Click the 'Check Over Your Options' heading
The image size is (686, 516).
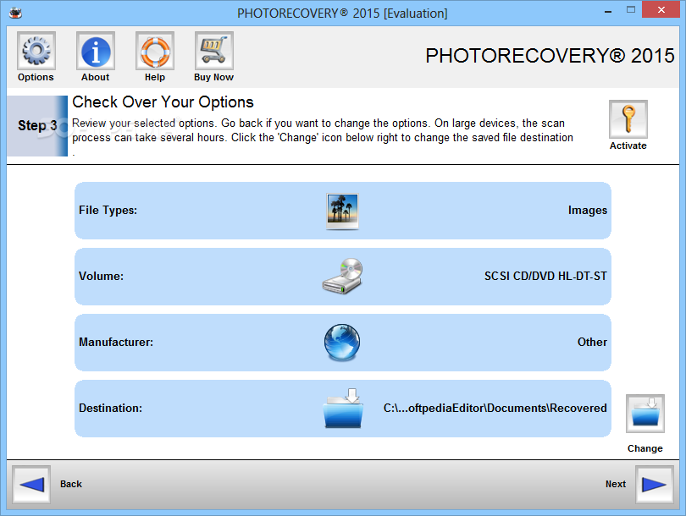[x=163, y=102]
